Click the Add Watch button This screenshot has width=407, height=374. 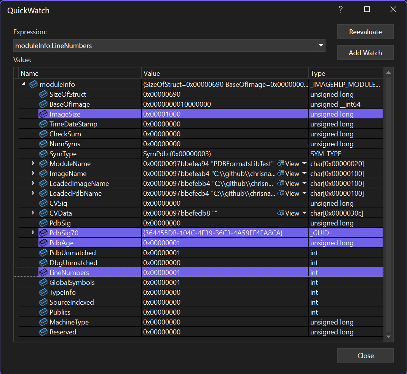(365, 53)
